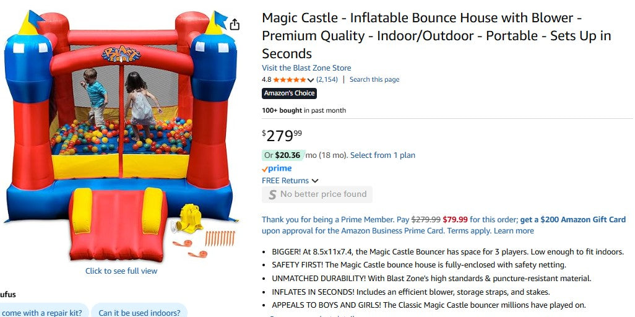Click the Amazon's Choice badge
This screenshot has height=317, width=635.
(289, 93)
